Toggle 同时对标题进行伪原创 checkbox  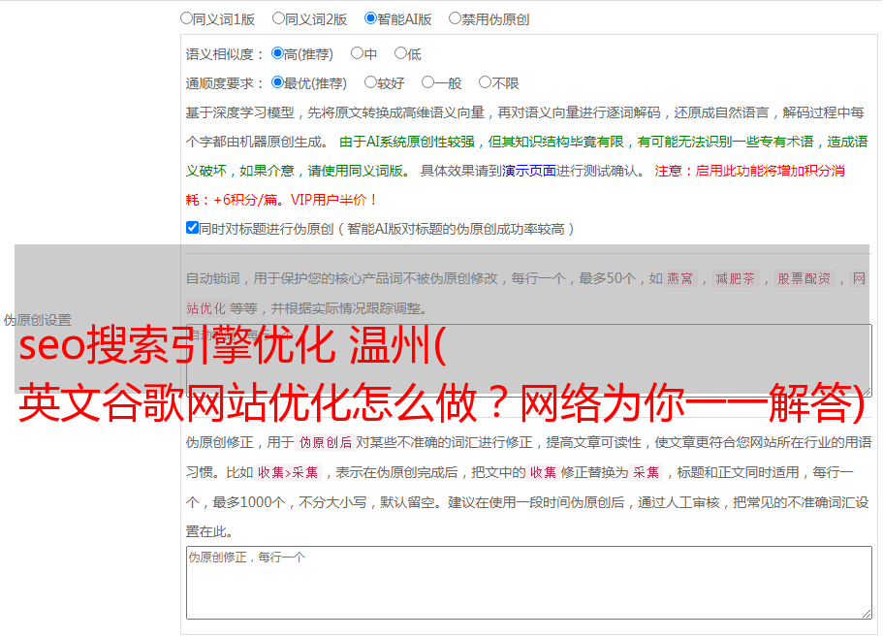point(192,228)
